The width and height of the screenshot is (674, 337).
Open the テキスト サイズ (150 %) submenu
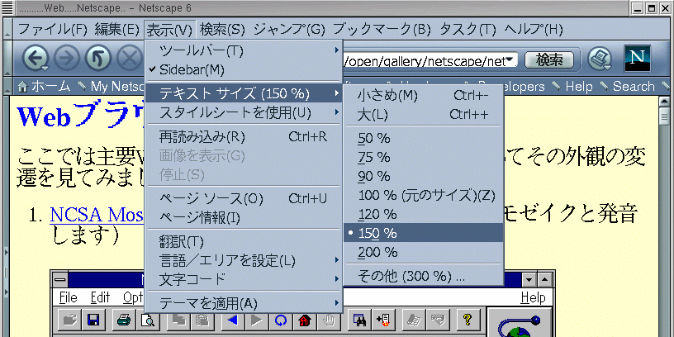244,93
